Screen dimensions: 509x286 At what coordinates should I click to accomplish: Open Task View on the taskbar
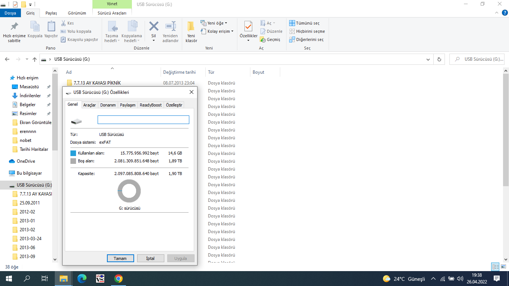(45, 279)
